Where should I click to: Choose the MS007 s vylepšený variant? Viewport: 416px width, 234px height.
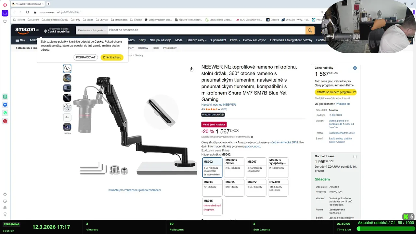(x=278, y=168)
